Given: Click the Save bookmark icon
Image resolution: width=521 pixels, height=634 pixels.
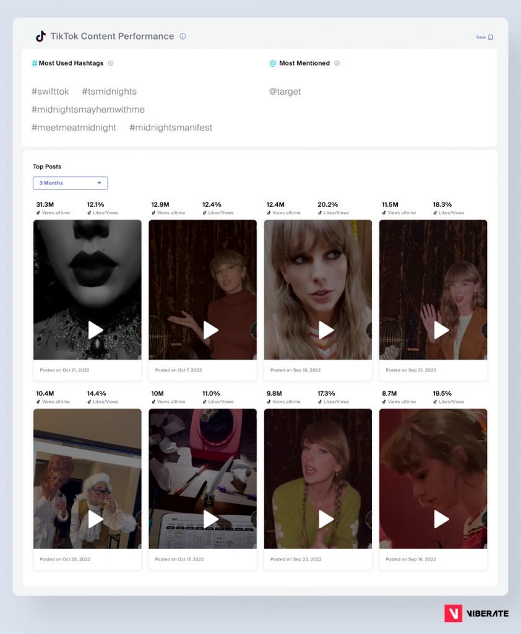Looking at the screenshot, I should (x=490, y=37).
